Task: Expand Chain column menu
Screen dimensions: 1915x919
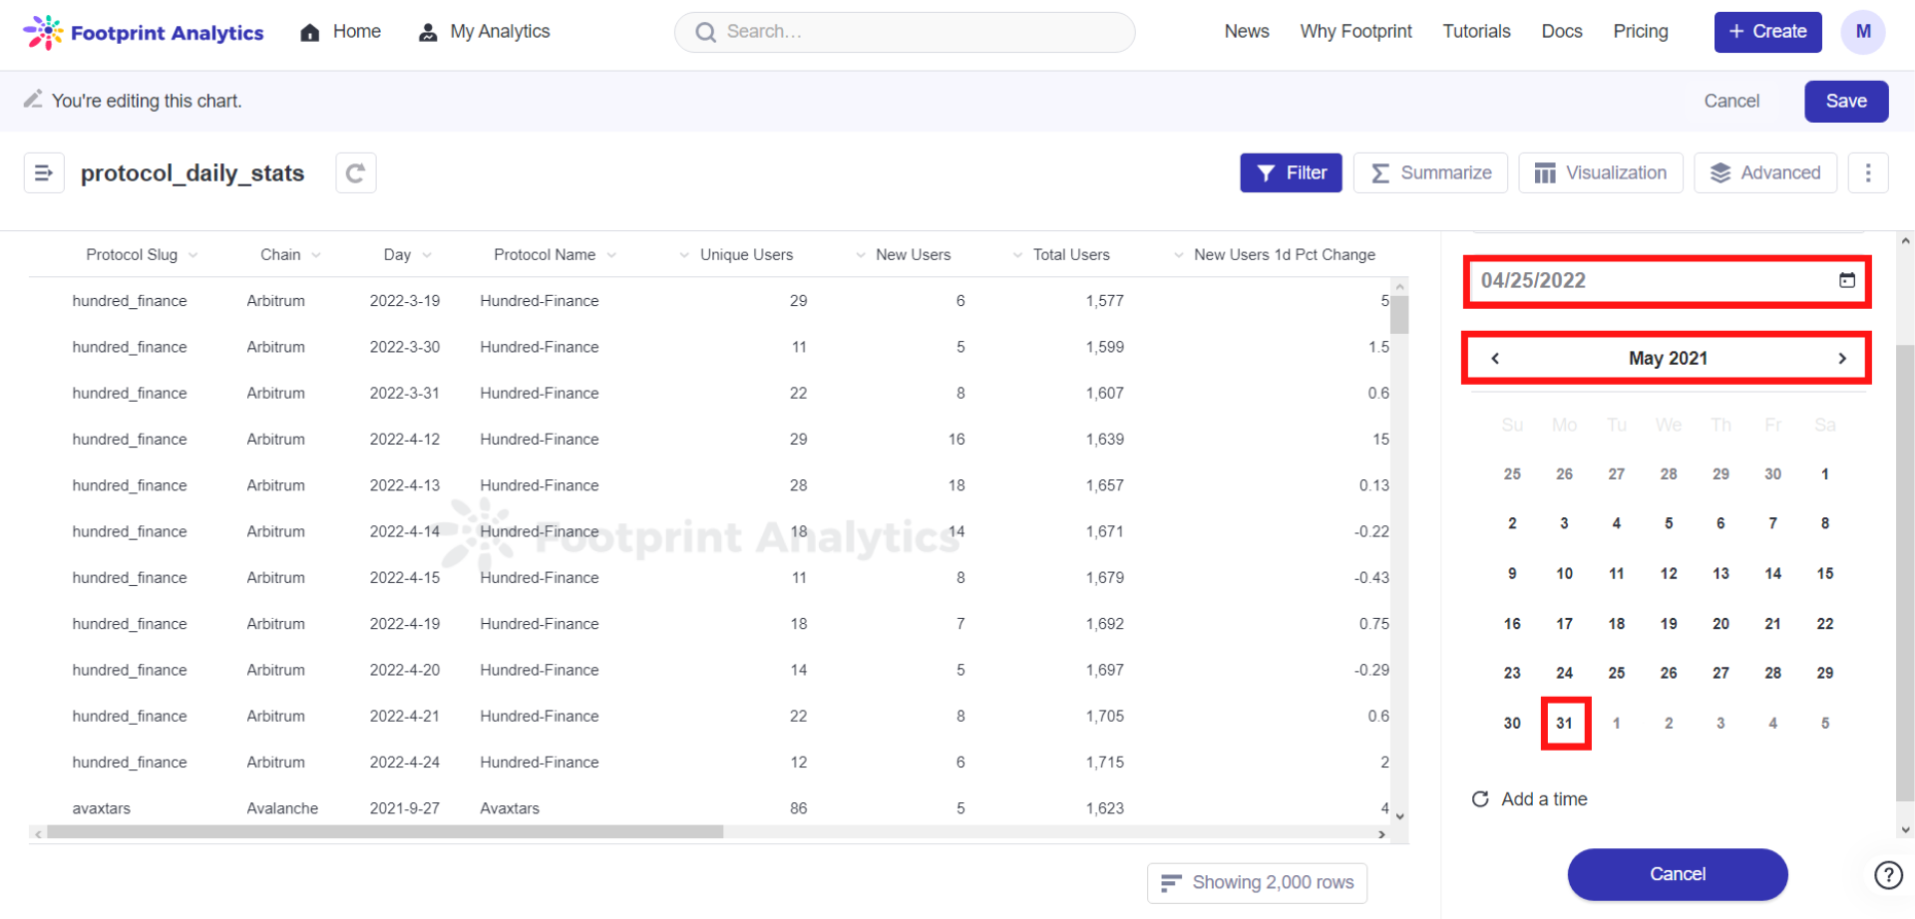Action: pyautogui.click(x=316, y=255)
